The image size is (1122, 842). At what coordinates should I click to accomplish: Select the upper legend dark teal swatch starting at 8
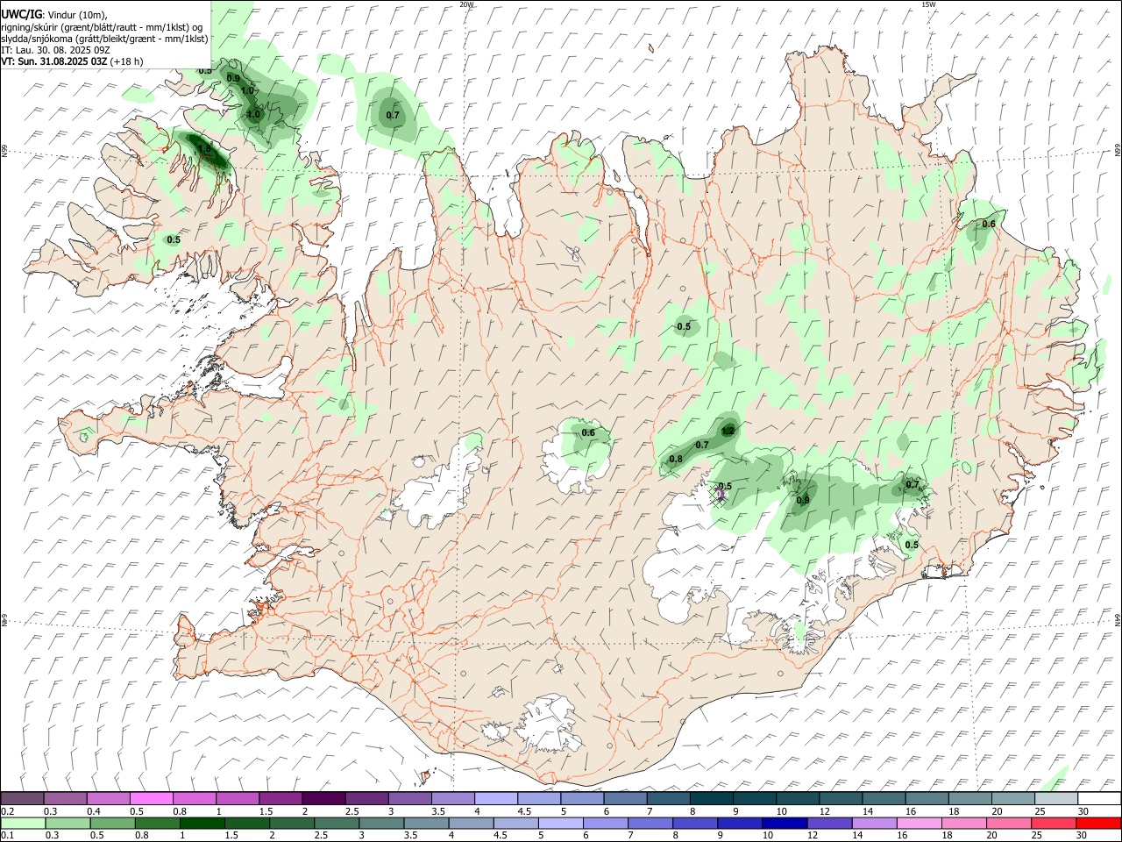[x=711, y=798]
